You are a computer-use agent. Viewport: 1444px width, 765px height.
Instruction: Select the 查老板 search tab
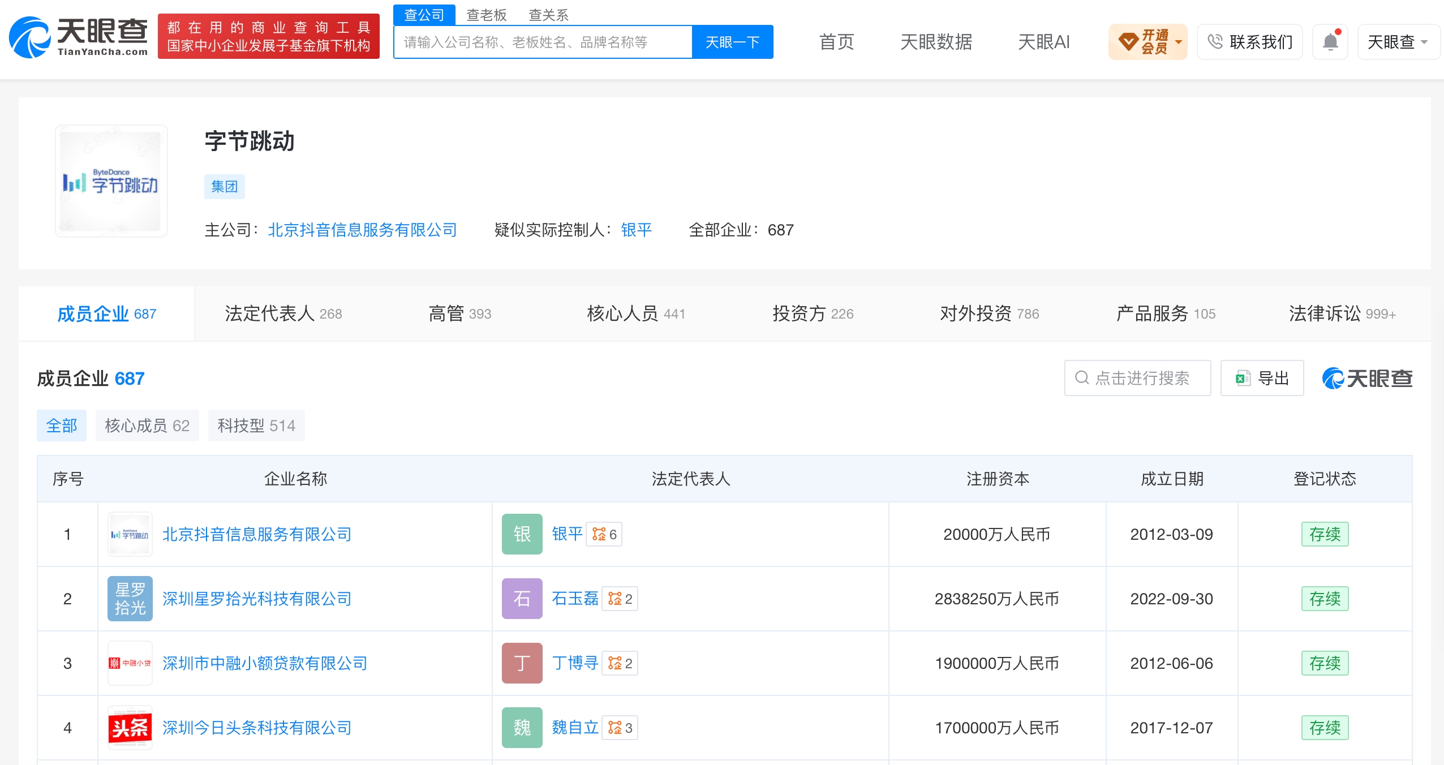(x=486, y=15)
